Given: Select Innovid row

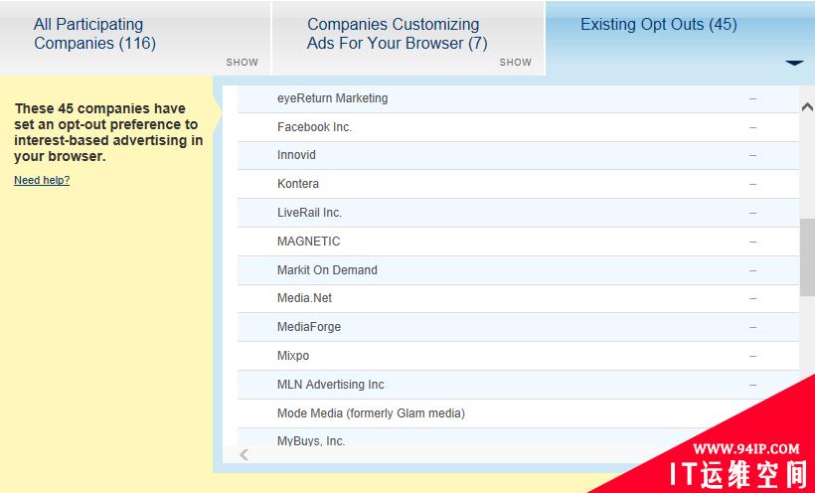Looking at the screenshot, I should click(518, 155).
